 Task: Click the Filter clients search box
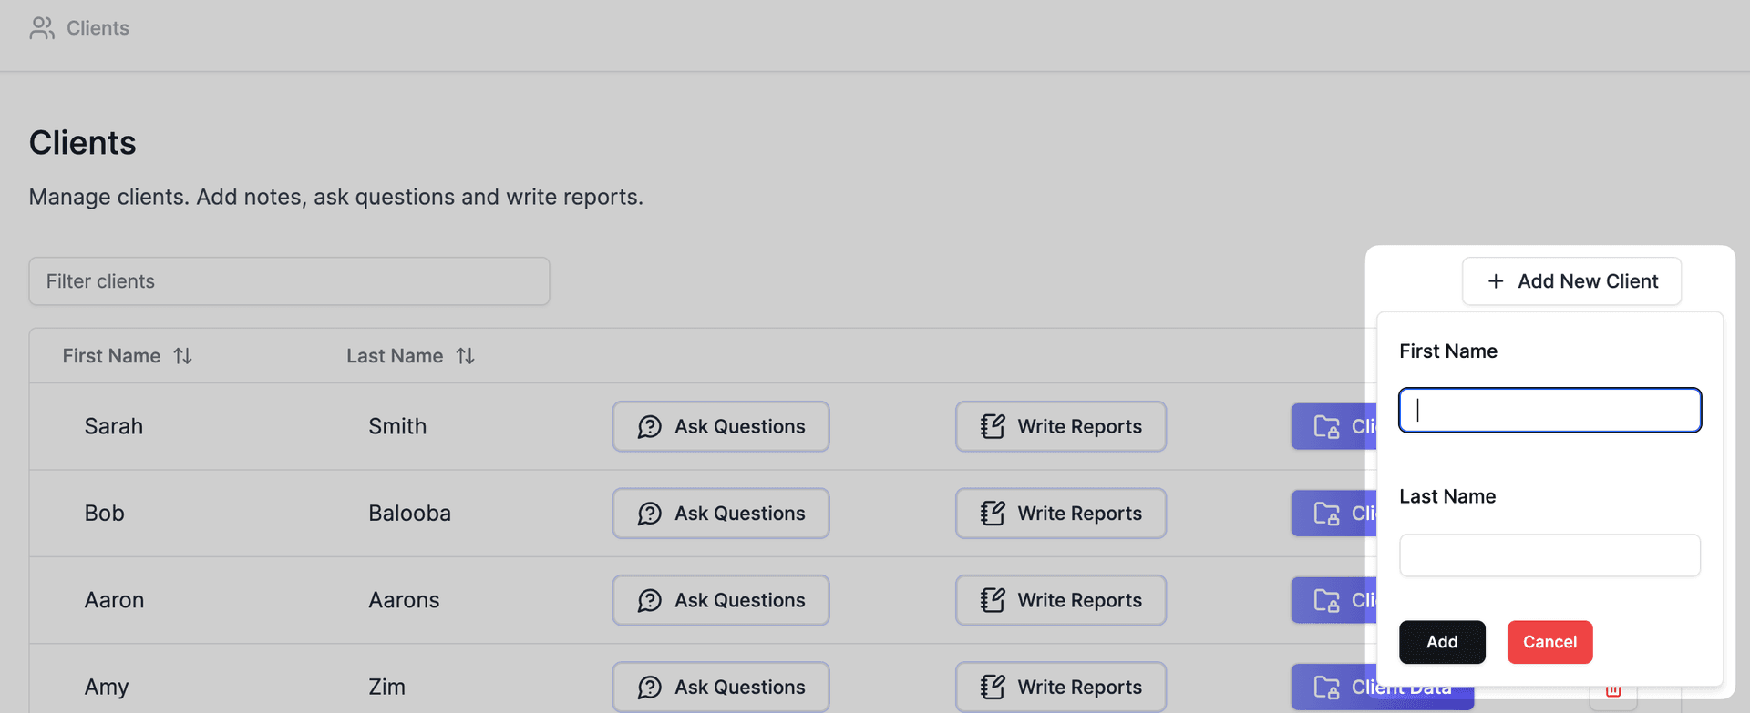coord(289,281)
